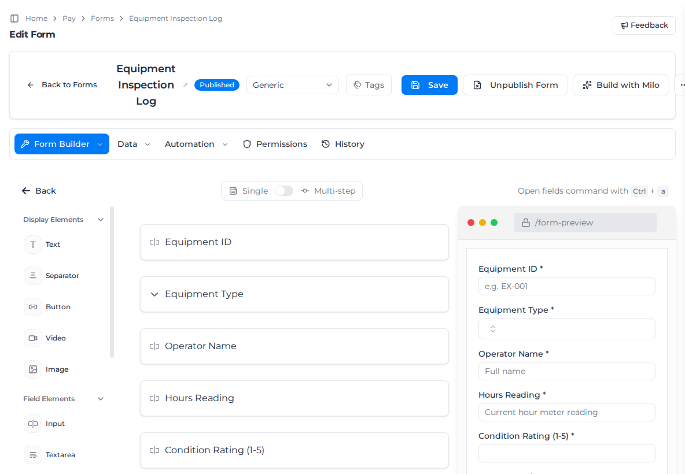The image size is (685, 474).
Task: Click the Multi-step flow icon
Action: (x=305, y=191)
